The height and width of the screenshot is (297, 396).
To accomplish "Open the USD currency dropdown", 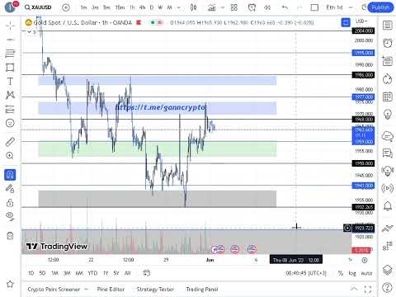I will (x=361, y=21).
